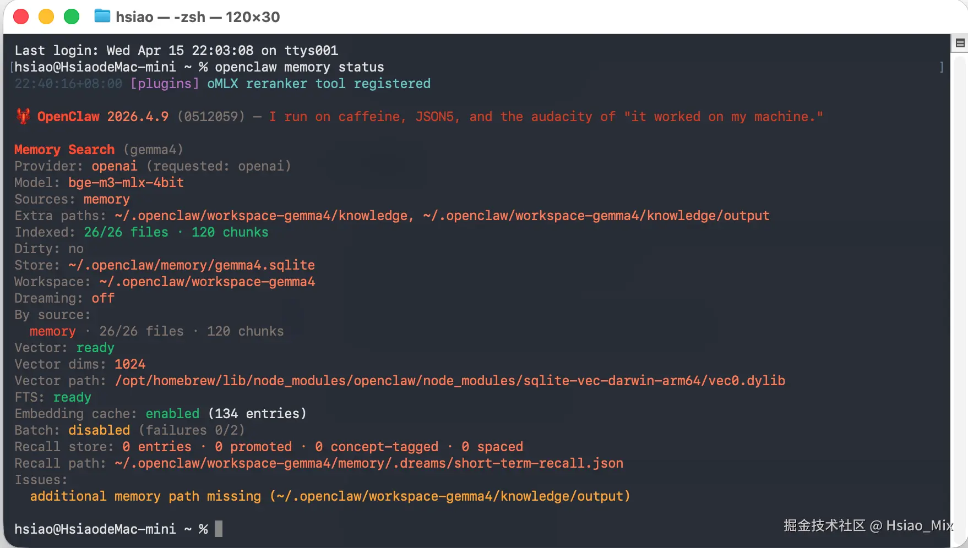Zoom the terminal with the green button
Screen dimensions: 968x548
tap(72, 17)
